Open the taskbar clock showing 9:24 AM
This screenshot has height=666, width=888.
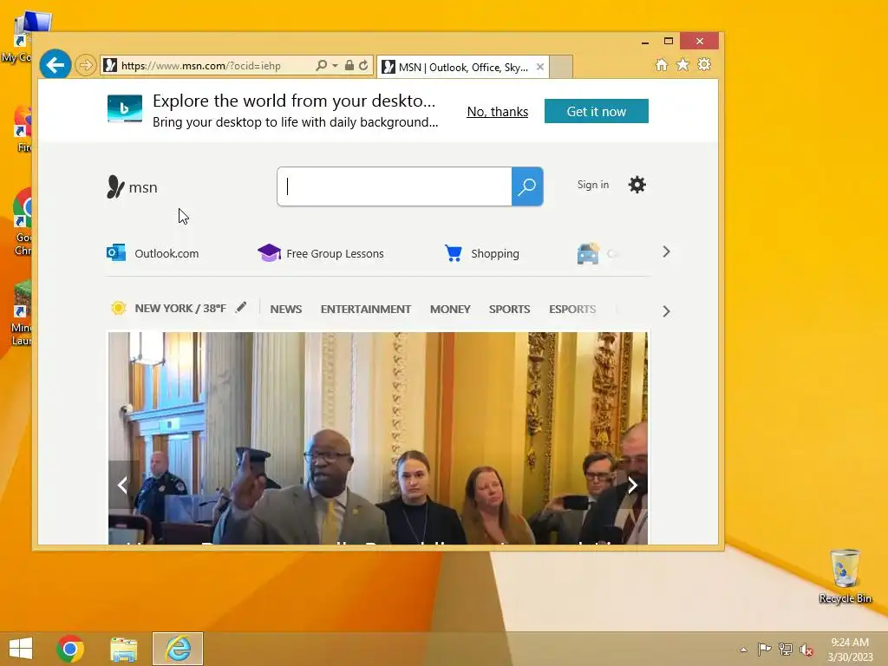tap(850, 650)
